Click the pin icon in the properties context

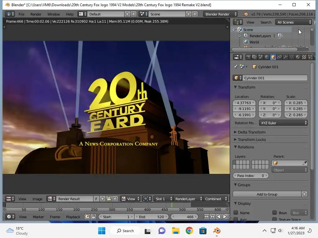click(x=235, y=67)
